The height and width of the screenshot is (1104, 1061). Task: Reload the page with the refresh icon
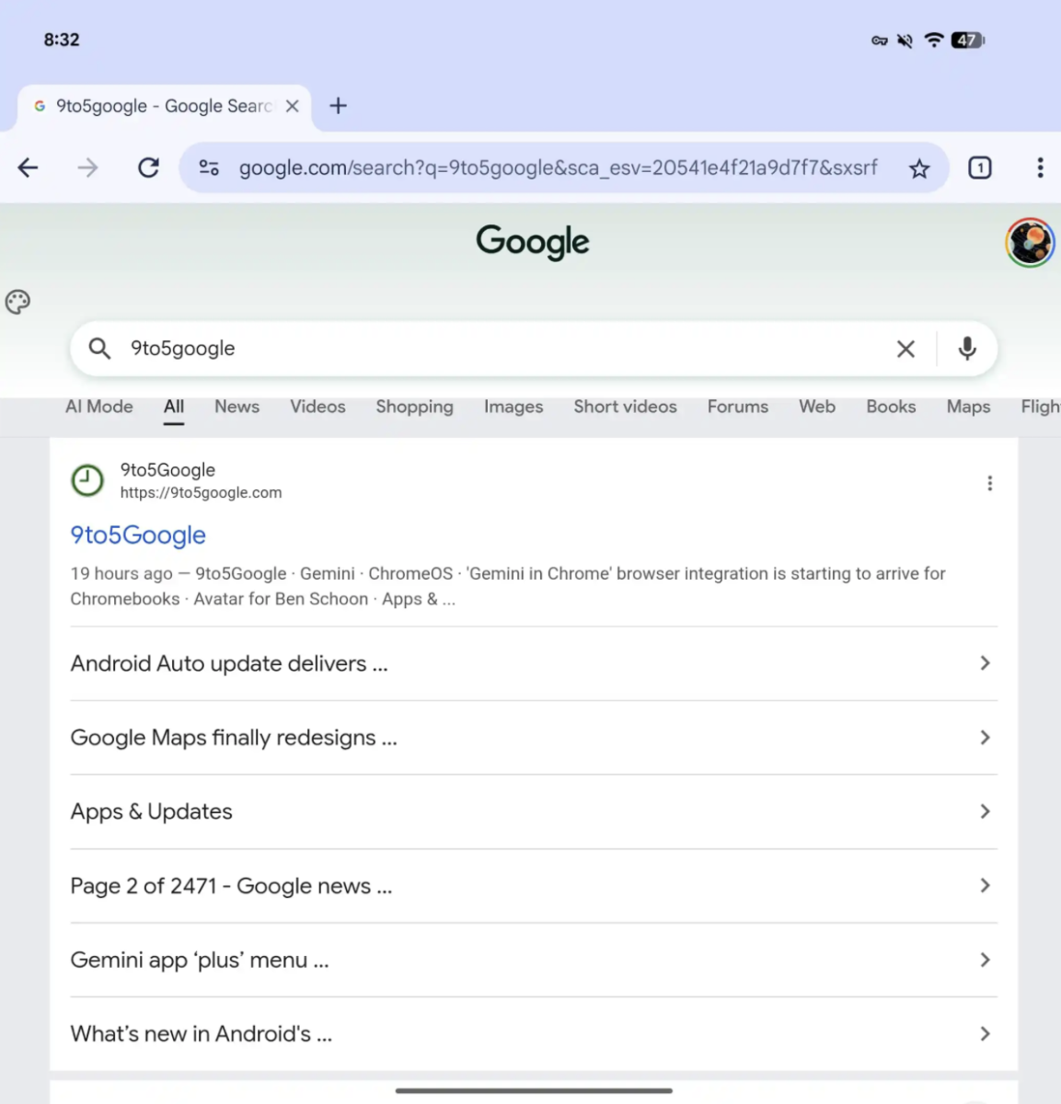coord(148,167)
